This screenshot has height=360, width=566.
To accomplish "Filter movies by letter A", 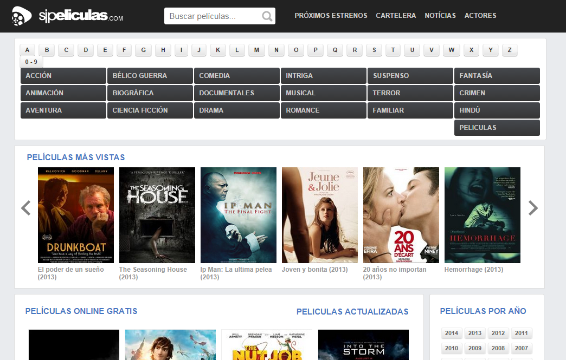I will 27,50.
